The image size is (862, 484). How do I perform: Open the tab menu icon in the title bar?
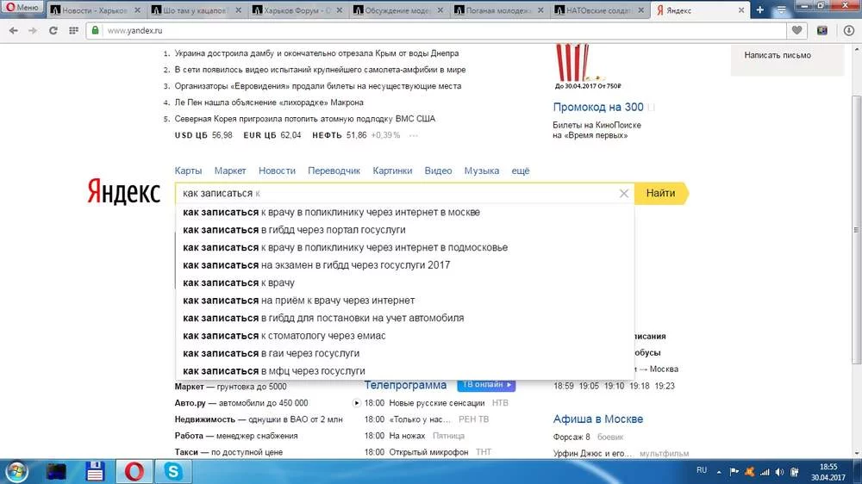point(781,9)
